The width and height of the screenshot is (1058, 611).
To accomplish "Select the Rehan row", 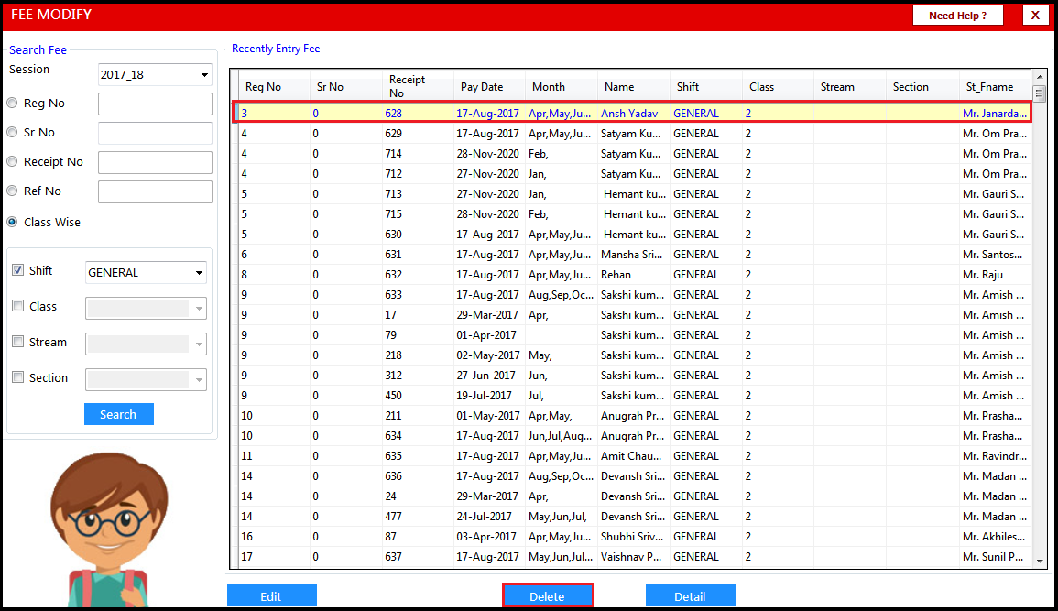I will pyautogui.click(x=632, y=275).
